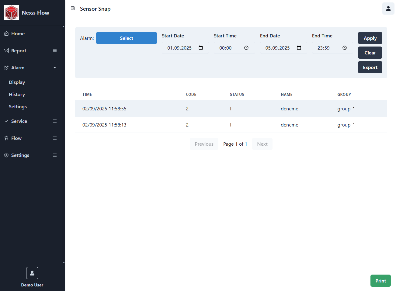Image resolution: width=396 pixels, height=291 pixels.
Task: Expand the Service submenu
Action: click(55, 121)
